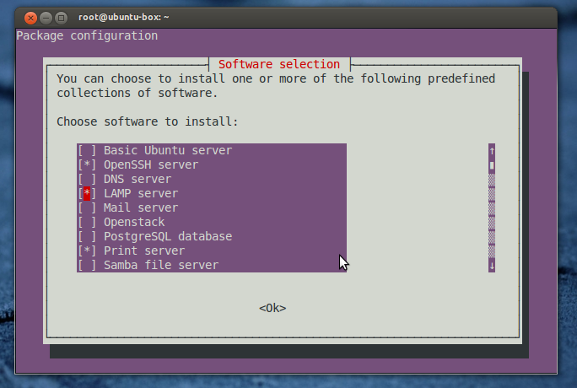Click the 'Basic Ubuntu server' label
The width and height of the screenshot is (577, 388).
(x=168, y=150)
